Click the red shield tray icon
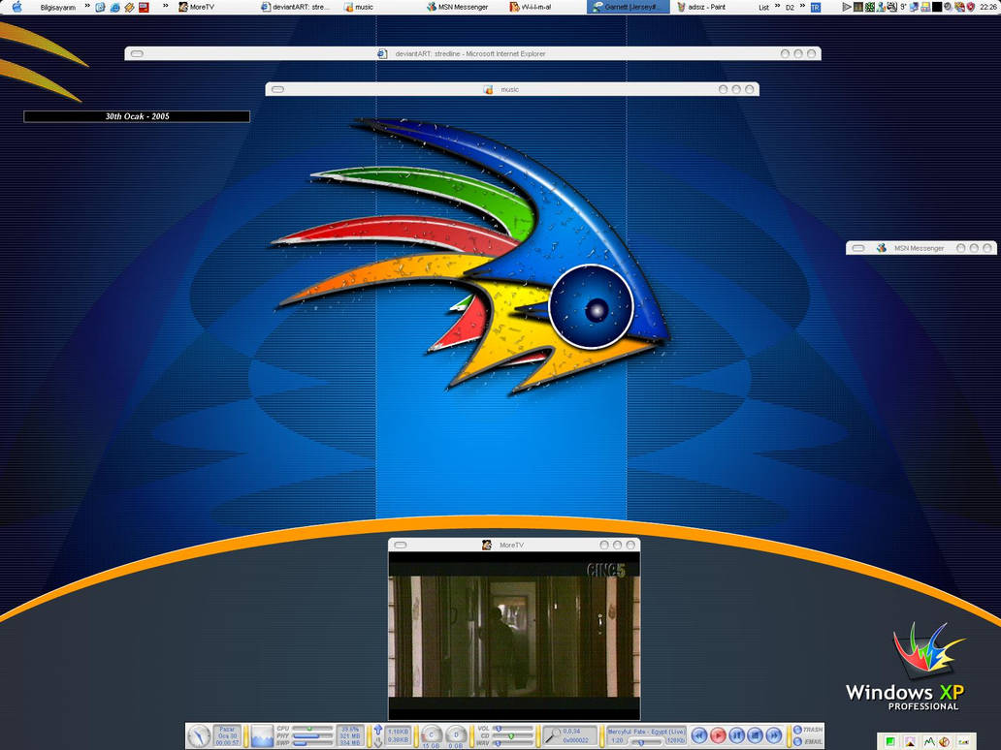This screenshot has width=1001, height=750. [x=971, y=7]
